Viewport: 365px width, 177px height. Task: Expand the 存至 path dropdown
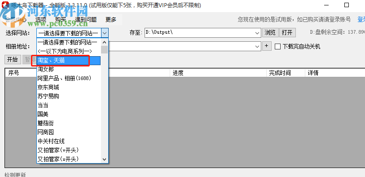point(257,33)
